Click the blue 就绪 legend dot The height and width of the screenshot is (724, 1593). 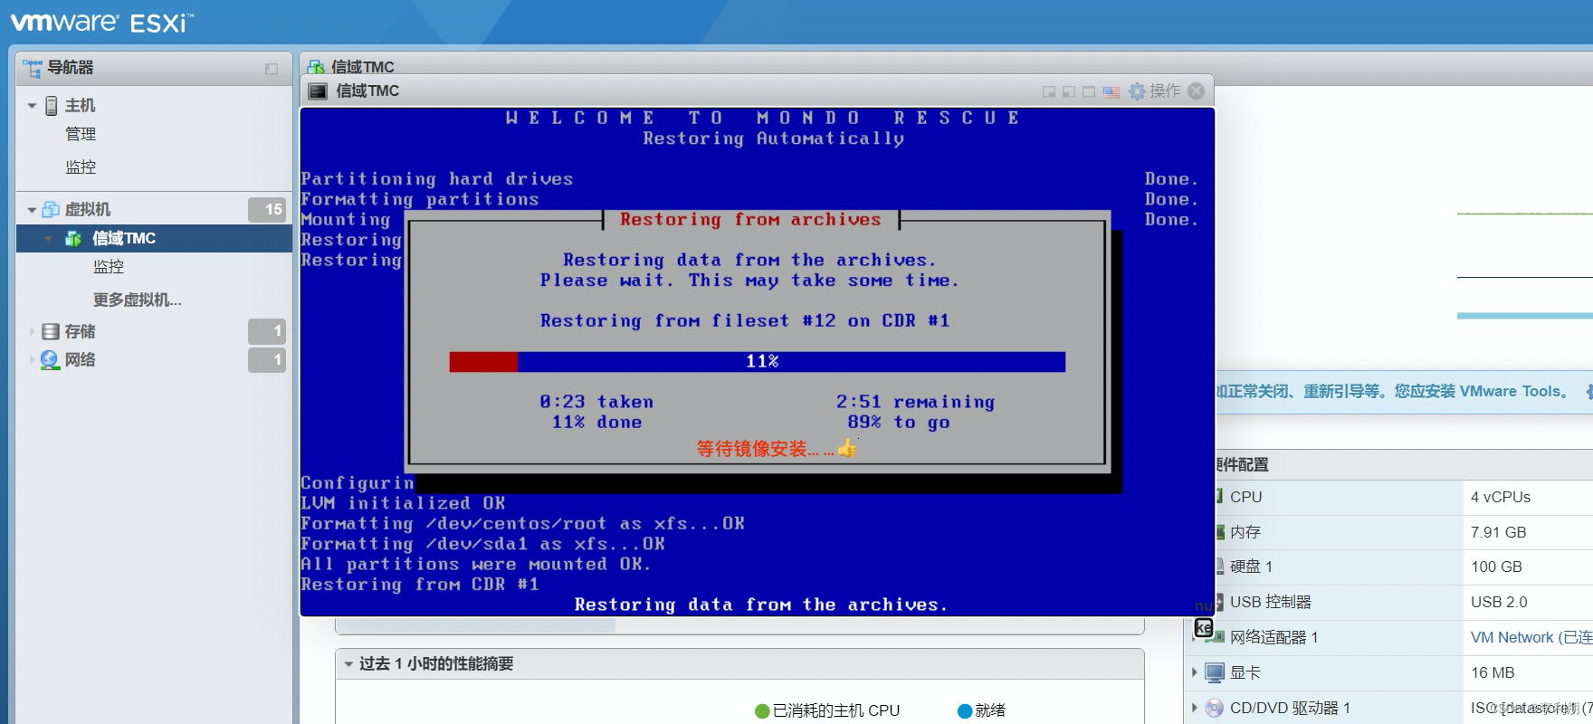965,711
